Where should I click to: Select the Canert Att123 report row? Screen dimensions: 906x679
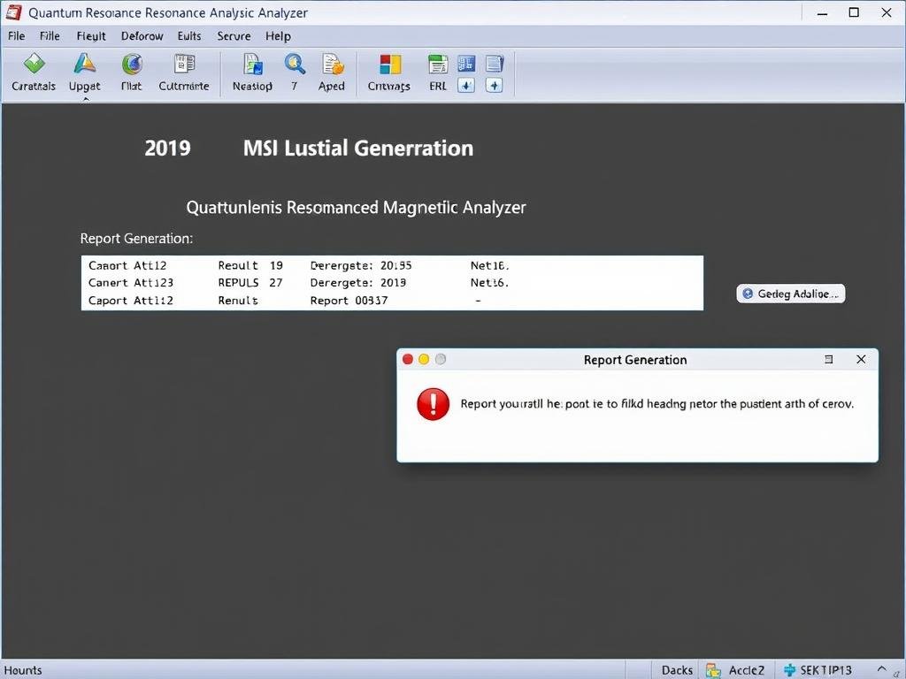tap(131, 283)
